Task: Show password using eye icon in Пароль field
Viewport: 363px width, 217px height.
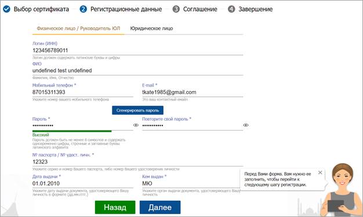Action: coord(136,125)
